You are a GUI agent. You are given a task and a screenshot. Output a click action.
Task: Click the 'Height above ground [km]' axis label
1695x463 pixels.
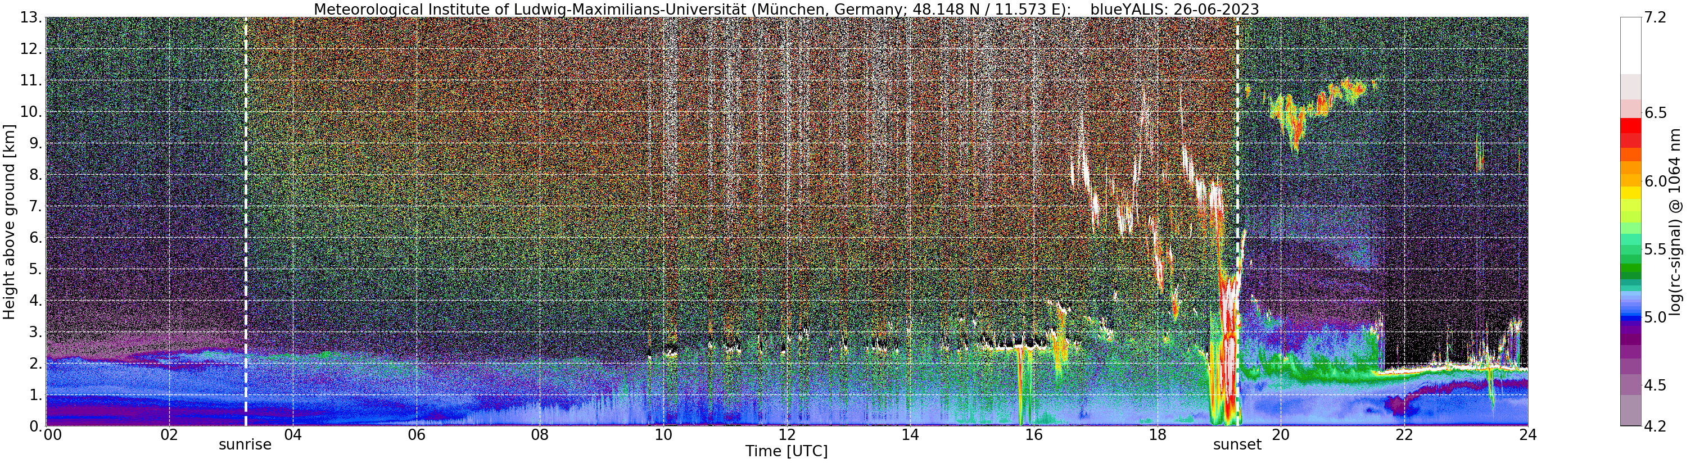click(8, 221)
